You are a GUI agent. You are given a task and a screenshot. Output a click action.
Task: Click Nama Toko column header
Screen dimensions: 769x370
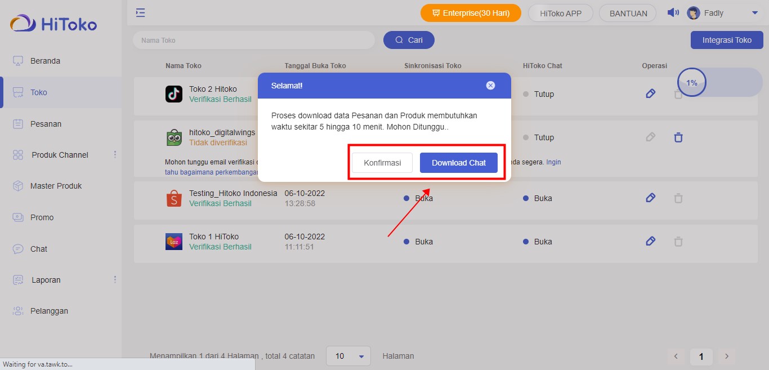184,66
